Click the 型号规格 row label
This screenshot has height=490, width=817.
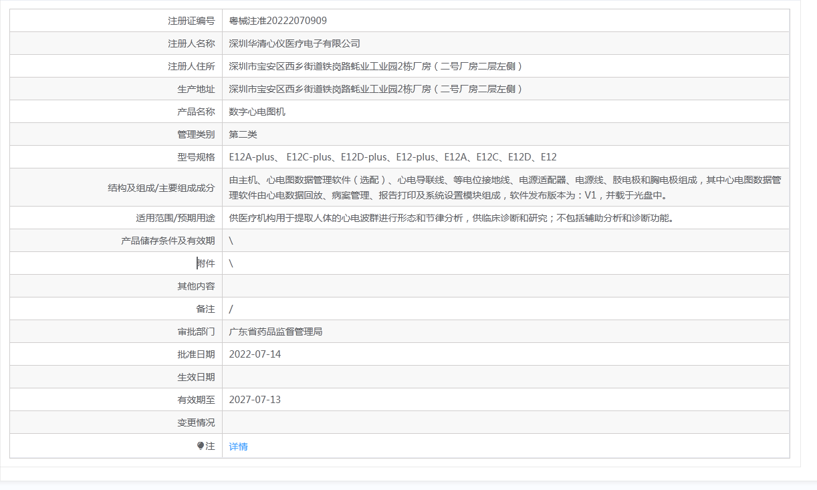tap(196, 157)
